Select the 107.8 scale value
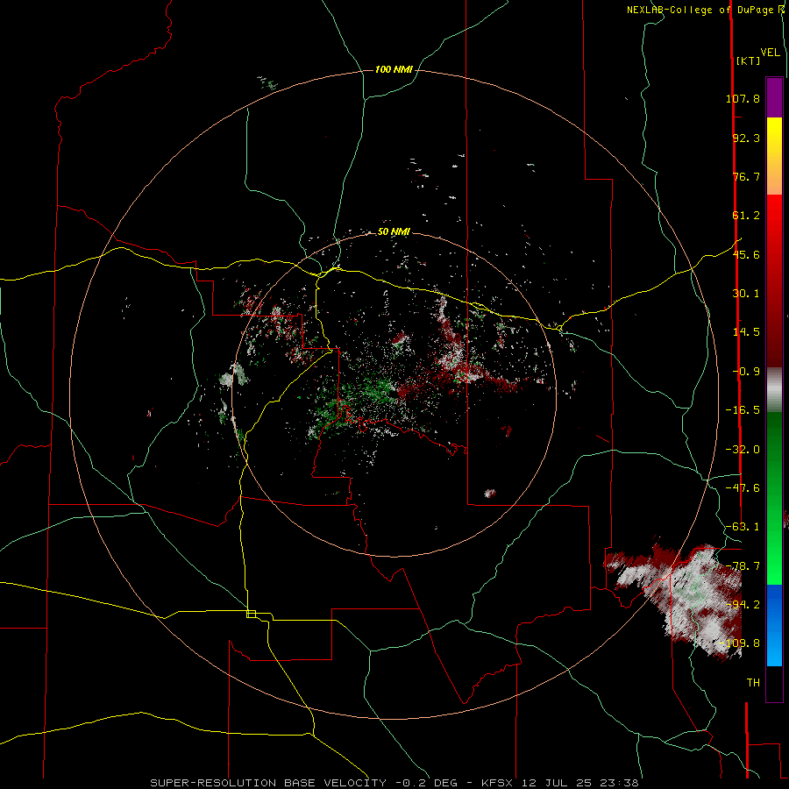Screen dimensions: 789x789 tap(743, 98)
